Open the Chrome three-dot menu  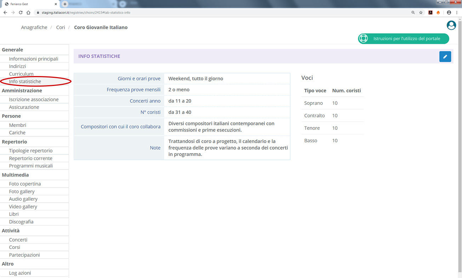pos(457,12)
